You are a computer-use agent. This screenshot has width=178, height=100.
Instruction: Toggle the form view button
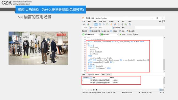(x=163, y=90)
